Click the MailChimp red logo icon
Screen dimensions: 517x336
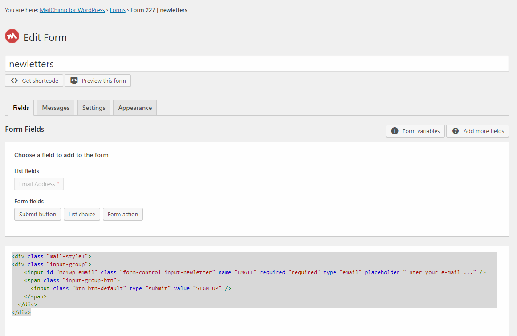click(12, 36)
